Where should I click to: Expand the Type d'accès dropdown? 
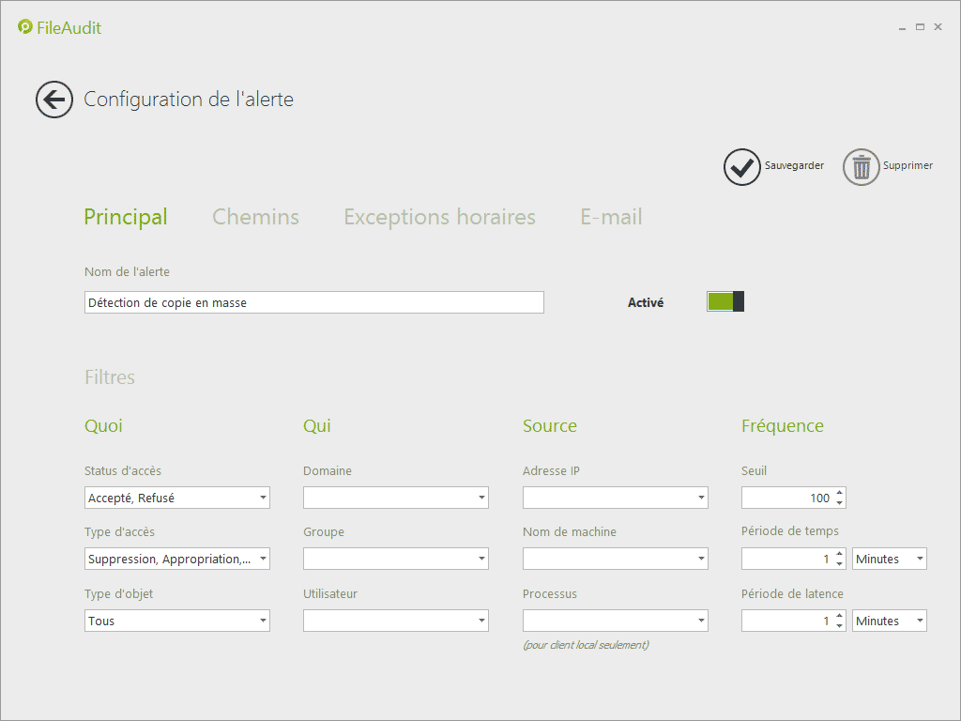point(263,559)
